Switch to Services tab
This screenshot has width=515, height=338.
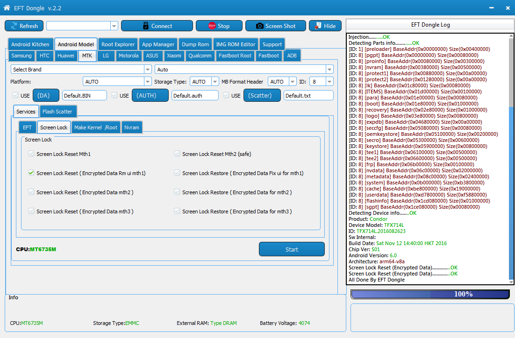(26, 112)
